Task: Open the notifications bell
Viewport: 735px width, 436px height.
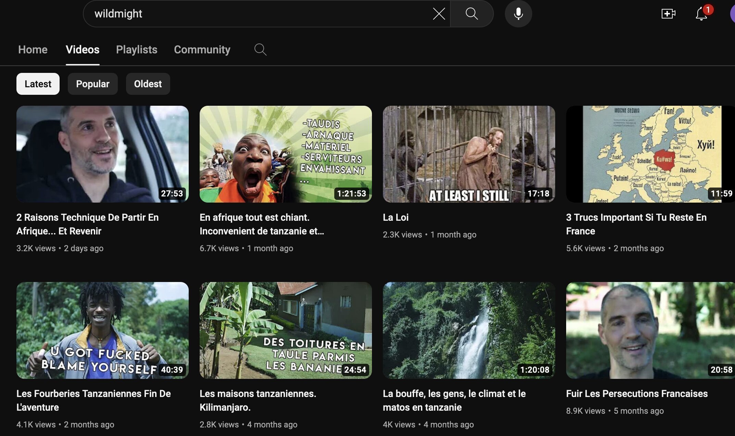Action: 701,14
